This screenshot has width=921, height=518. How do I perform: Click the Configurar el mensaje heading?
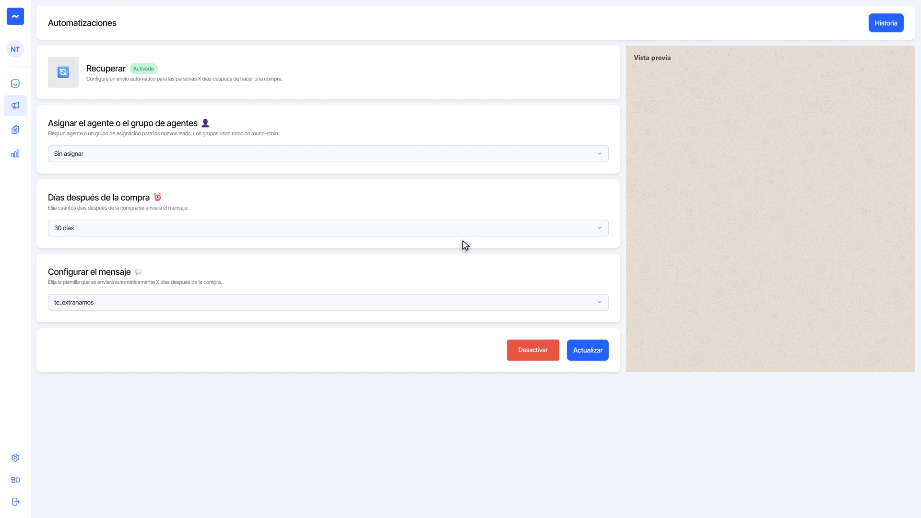pos(89,272)
